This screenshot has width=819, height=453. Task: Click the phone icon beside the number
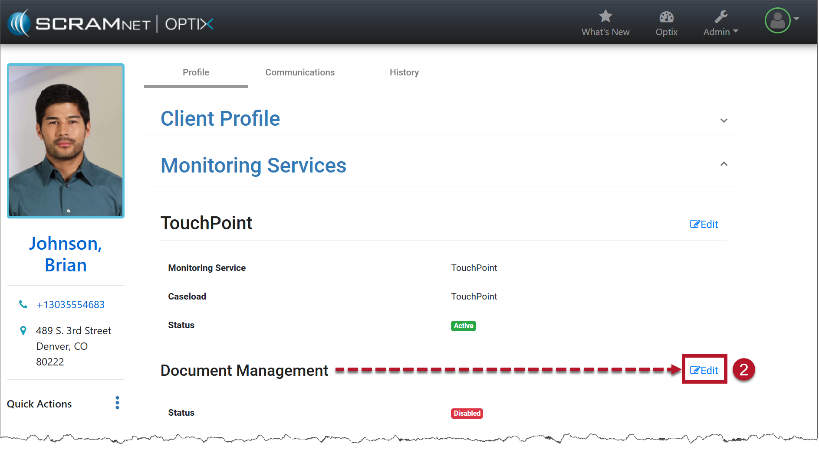tap(23, 304)
